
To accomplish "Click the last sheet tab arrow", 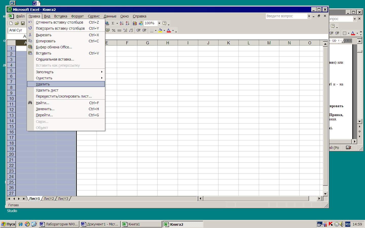I will pyautogui.click(x=24, y=199).
